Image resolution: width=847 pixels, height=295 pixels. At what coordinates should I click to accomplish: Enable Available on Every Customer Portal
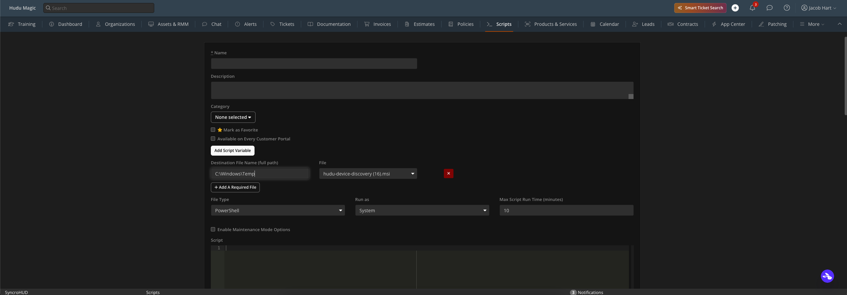click(213, 139)
